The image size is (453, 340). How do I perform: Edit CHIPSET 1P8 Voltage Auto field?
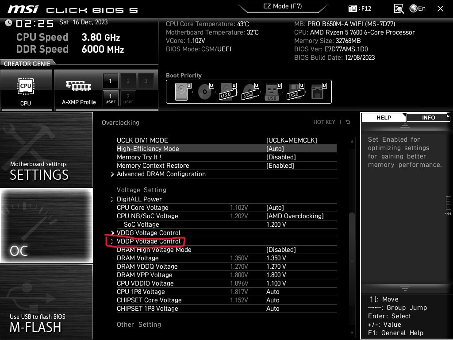pyautogui.click(x=273, y=308)
